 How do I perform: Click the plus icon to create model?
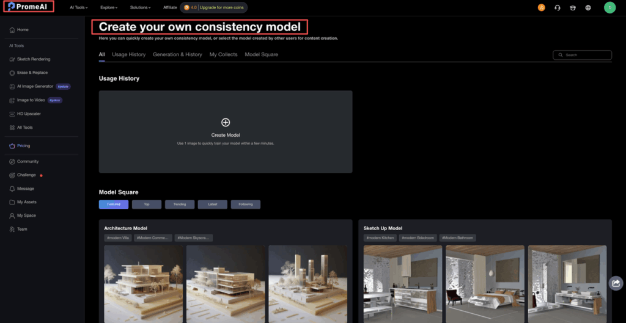coord(226,122)
